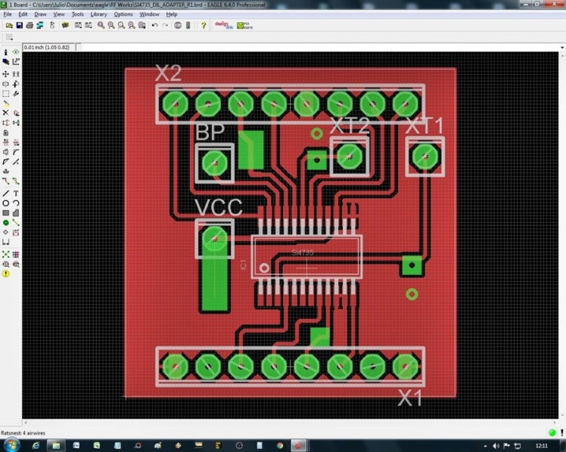566x452 pixels.
Task: Select the Signal airwire tool
Action: point(16,223)
